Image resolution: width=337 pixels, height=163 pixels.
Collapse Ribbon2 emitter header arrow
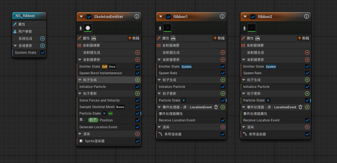pos(245,16)
